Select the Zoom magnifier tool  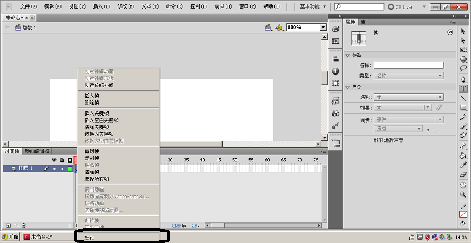(x=463, y=194)
